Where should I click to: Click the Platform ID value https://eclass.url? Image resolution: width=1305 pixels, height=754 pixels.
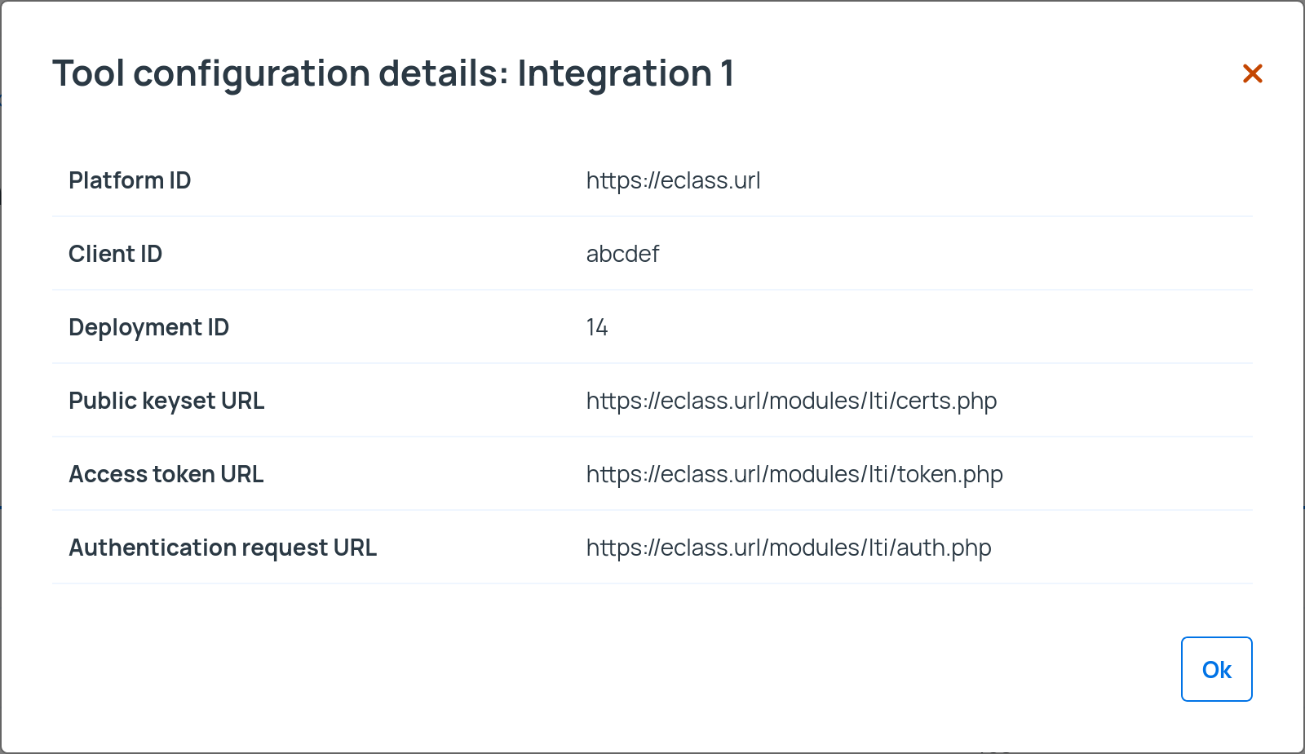click(x=673, y=180)
